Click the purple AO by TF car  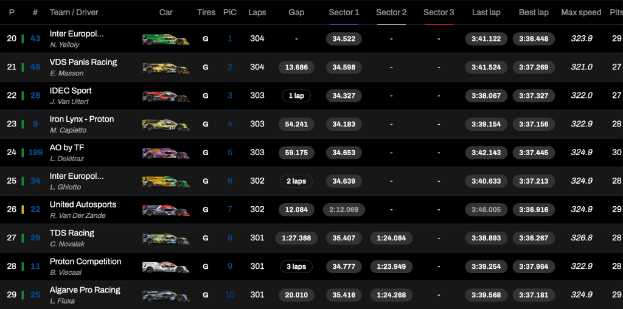tap(165, 153)
